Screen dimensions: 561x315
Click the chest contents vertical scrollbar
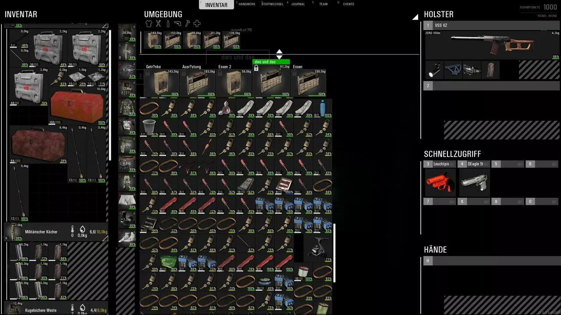click(x=334, y=253)
